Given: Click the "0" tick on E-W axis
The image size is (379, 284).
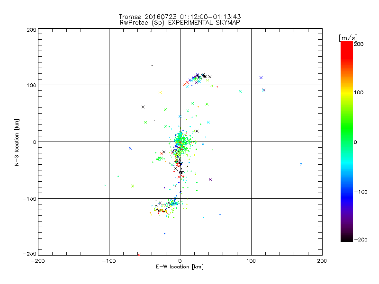Looking at the screenshot, I should click(x=180, y=261).
